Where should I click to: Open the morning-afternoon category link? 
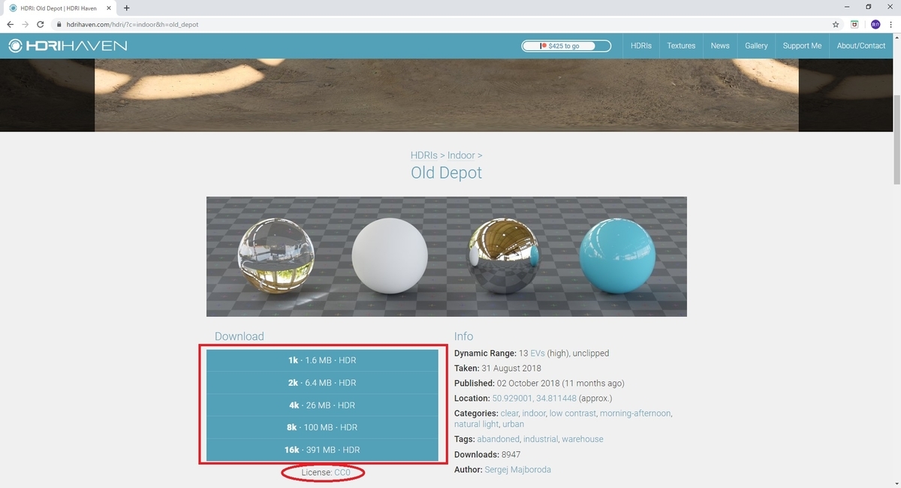635,414
